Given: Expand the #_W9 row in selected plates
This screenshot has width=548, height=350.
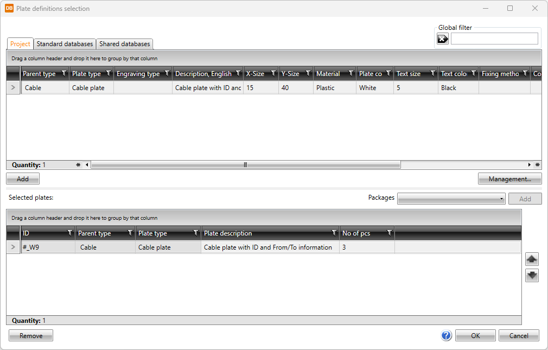Looking at the screenshot, I should (13, 247).
